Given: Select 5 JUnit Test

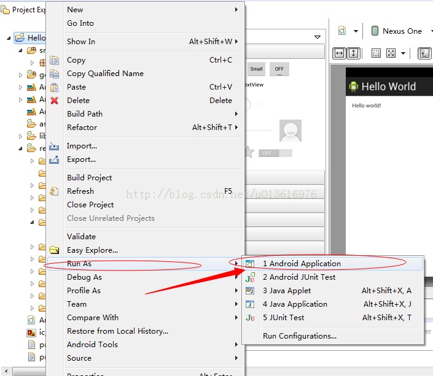Looking at the screenshot, I should tap(333, 318).
